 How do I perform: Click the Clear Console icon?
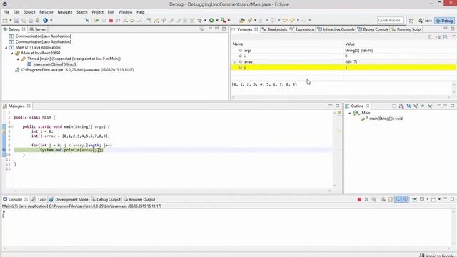(x=383, y=200)
